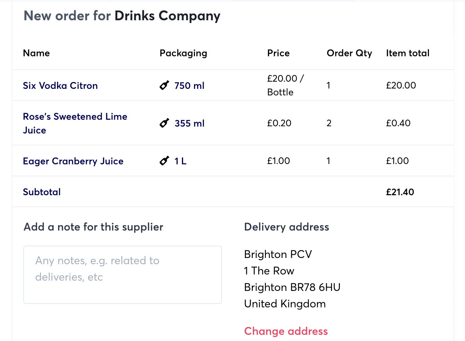Click the £21.40 subtotal amount
Viewport: 465px width, 341px height.
[400, 192]
